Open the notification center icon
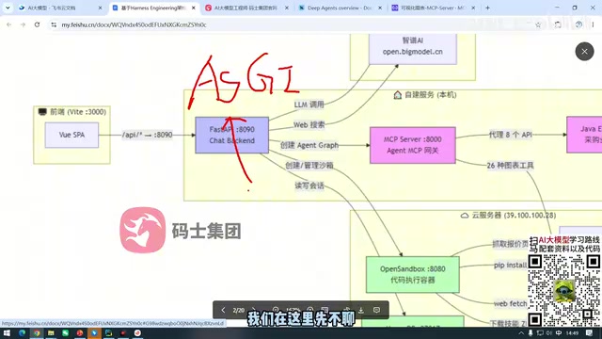This screenshot has height=339, width=602. (x=590, y=332)
